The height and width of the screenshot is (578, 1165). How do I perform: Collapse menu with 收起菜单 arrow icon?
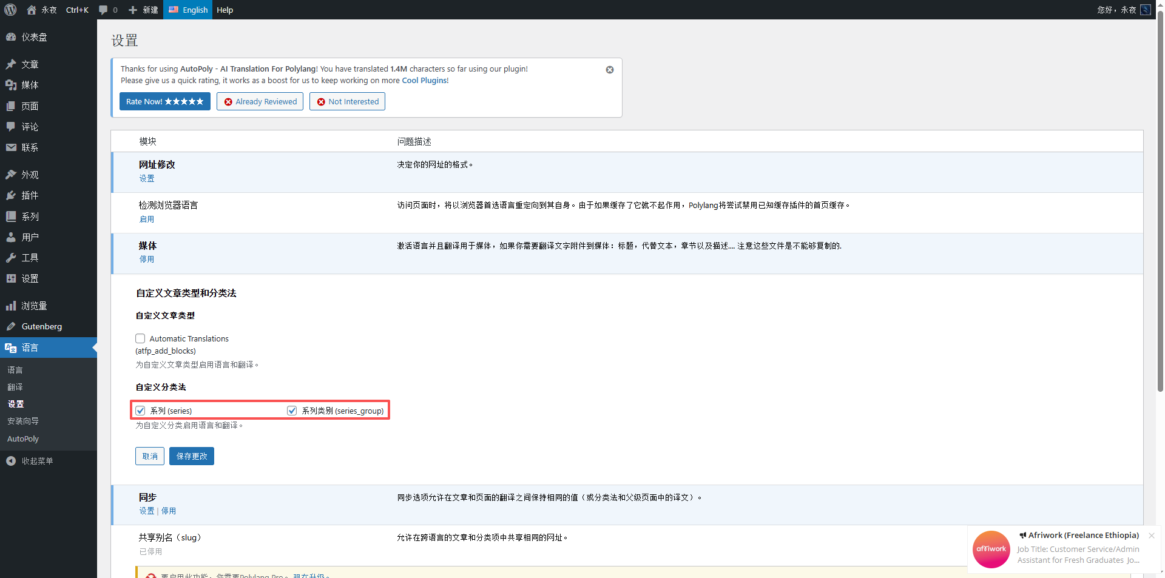pyautogui.click(x=11, y=461)
